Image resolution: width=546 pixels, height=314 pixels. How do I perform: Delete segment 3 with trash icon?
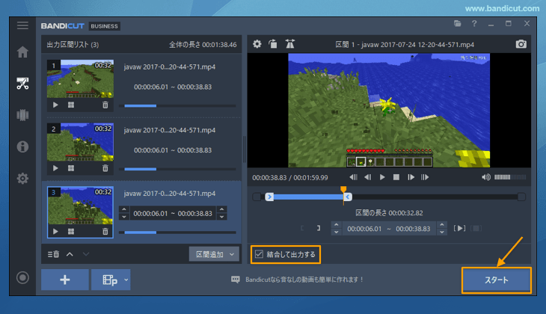click(105, 232)
